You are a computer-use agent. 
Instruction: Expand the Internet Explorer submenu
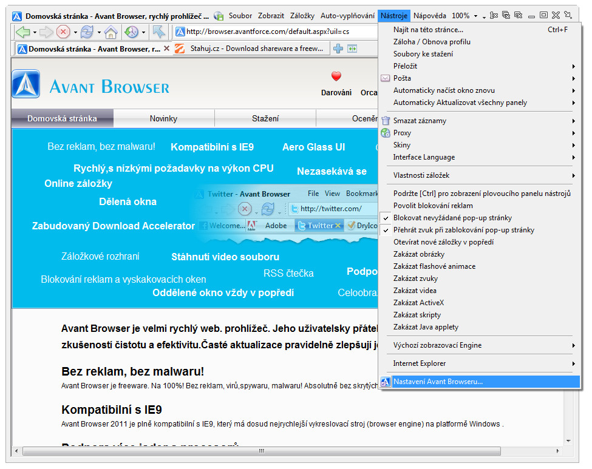pos(480,363)
